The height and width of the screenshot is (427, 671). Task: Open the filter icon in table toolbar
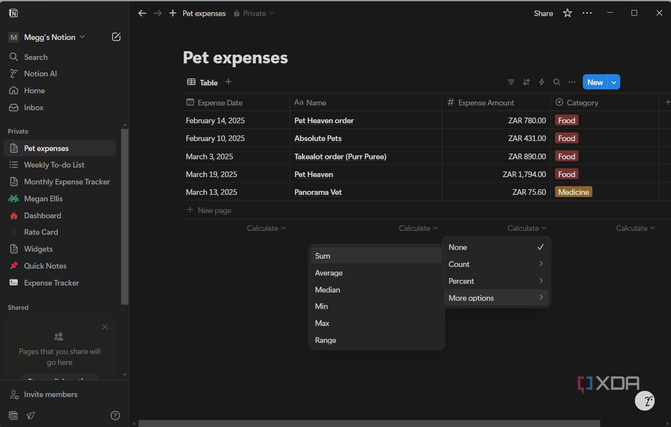click(511, 82)
